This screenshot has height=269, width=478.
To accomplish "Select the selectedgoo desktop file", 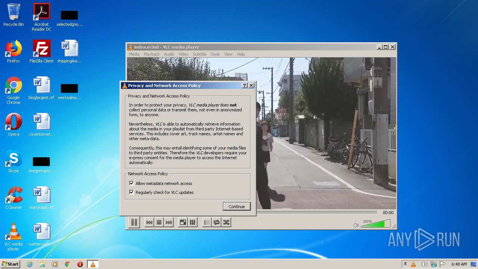I will tap(69, 18).
